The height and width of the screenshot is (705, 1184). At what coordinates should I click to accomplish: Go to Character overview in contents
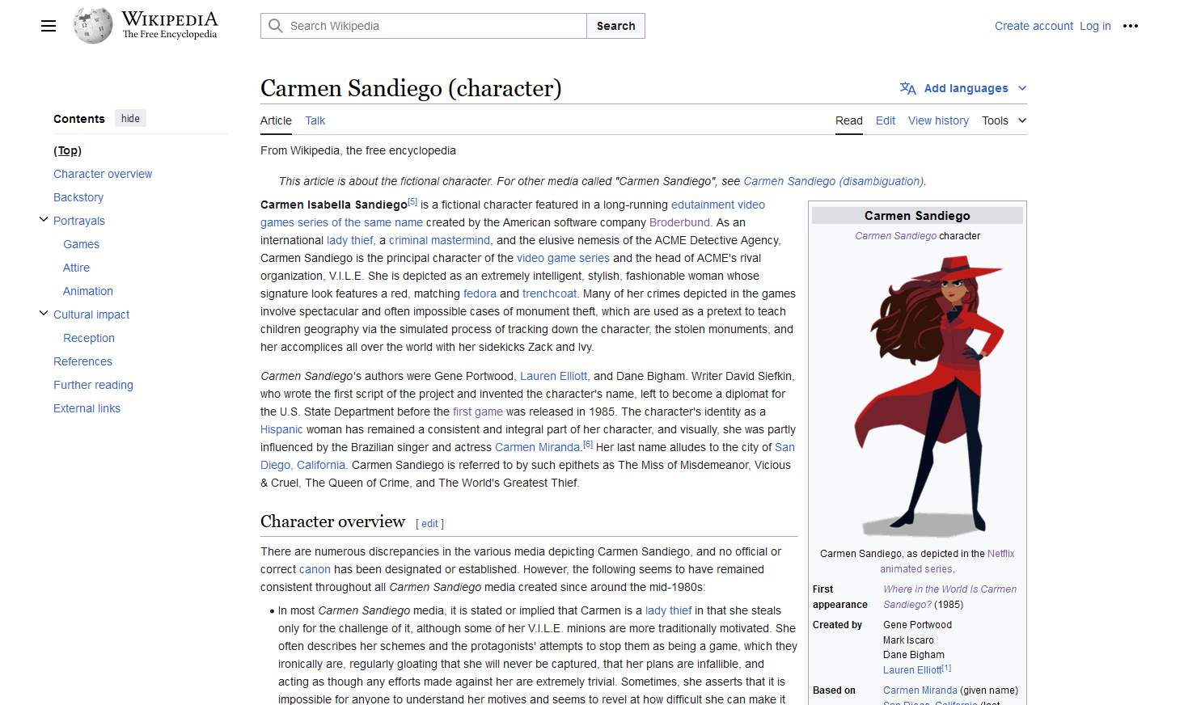(103, 174)
